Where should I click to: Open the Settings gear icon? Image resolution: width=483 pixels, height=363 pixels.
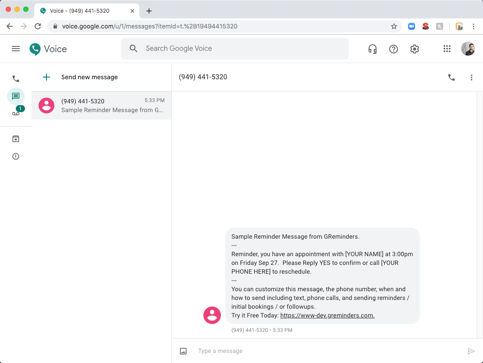coord(414,49)
